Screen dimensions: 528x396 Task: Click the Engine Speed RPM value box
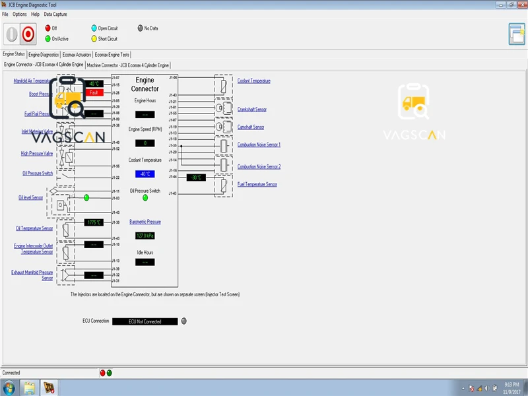click(145, 143)
